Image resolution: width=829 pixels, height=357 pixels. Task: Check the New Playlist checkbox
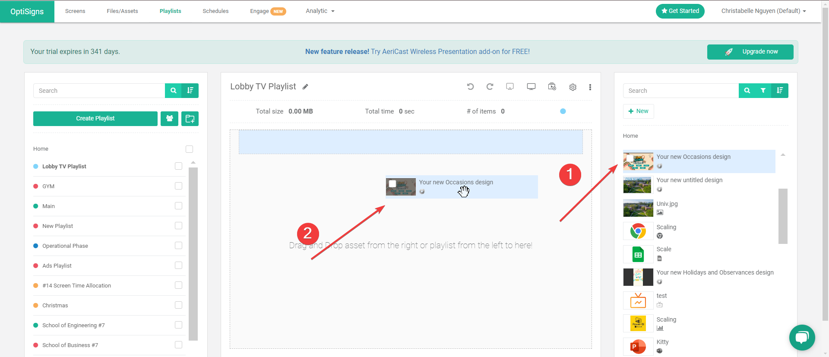point(178,226)
